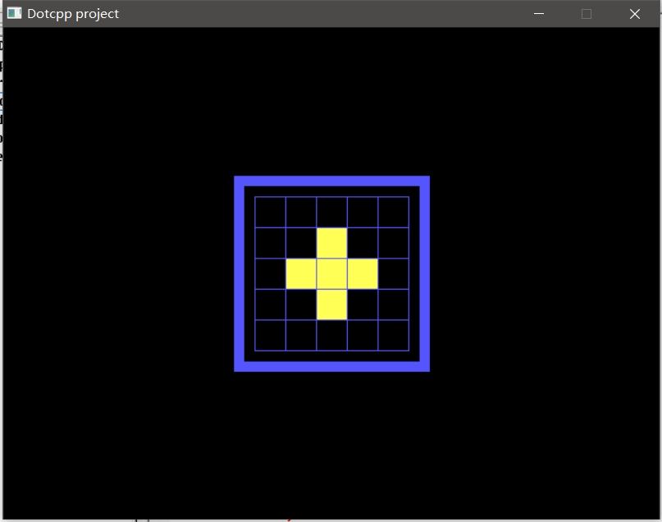
Task: Click the black cell directly right of the cross
Action: click(x=393, y=273)
